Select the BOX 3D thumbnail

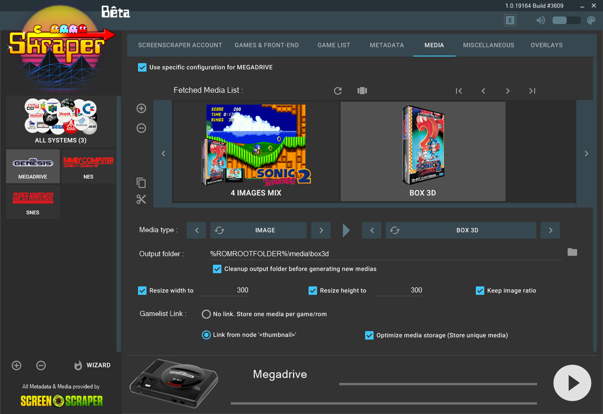pos(423,151)
